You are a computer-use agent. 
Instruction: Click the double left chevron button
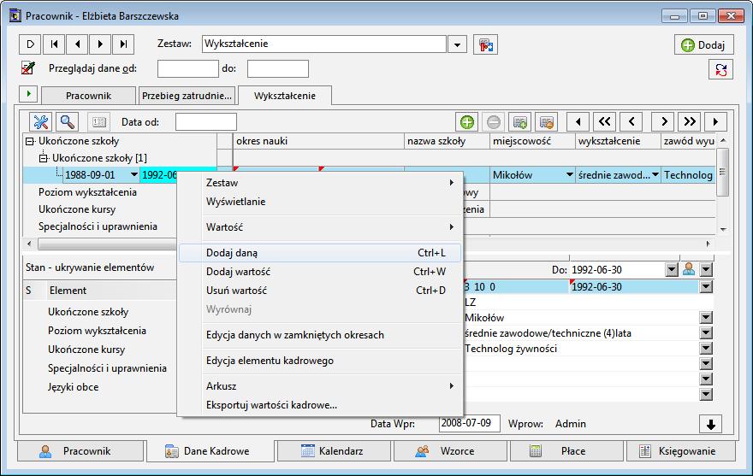click(x=605, y=122)
